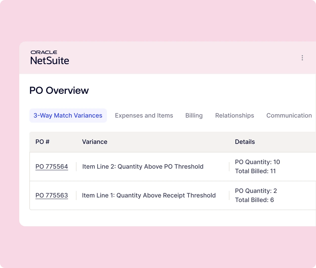The width and height of the screenshot is (316, 268).
Task: Open the PO 775563 link
Action: click(52, 195)
